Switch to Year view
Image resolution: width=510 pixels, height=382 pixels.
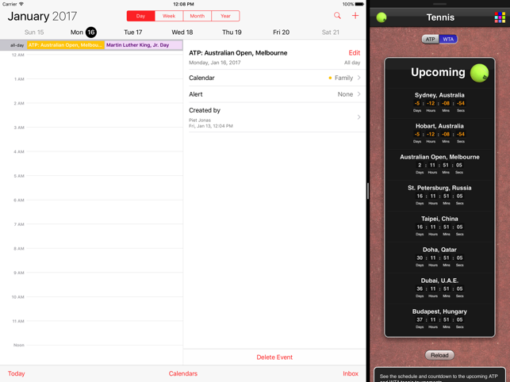coord(225,16)
